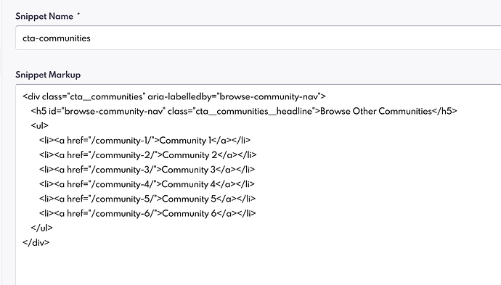This screenshot has width=501, height=285.
Task: Click inside the Snippet Markup textarea
Action: pos(258,185)
